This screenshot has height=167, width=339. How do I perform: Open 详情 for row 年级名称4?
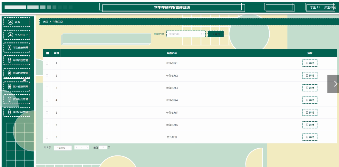[310, 100]
